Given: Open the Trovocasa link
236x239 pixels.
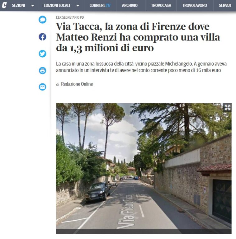Looking at the screenshot, I should tap(161, 6).
